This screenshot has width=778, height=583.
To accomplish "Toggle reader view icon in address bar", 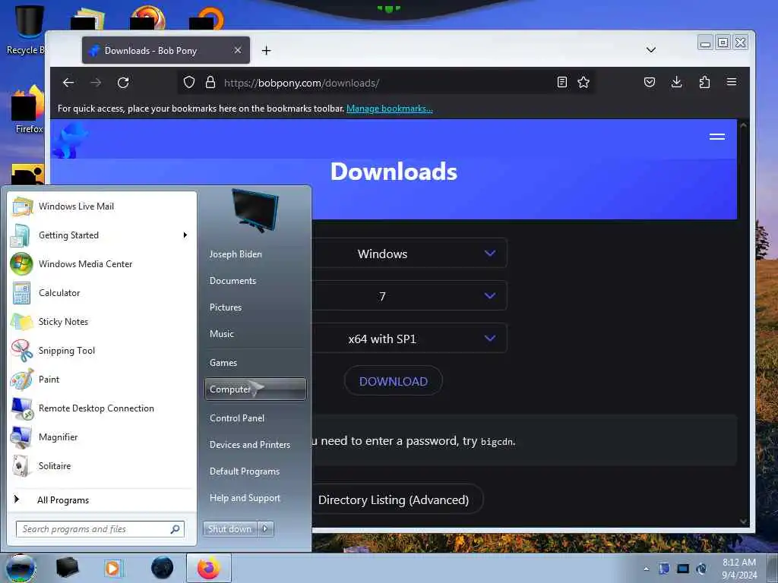I will [561, 82].
